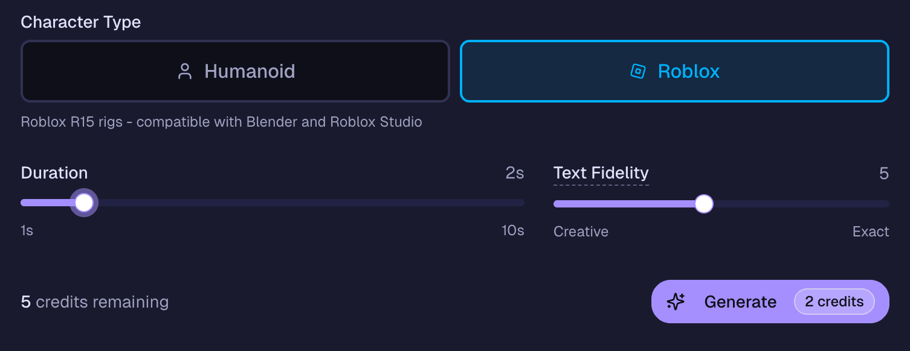Select the Roblox character type
Screen dimensions: 910x351
[x=674, y=71]
